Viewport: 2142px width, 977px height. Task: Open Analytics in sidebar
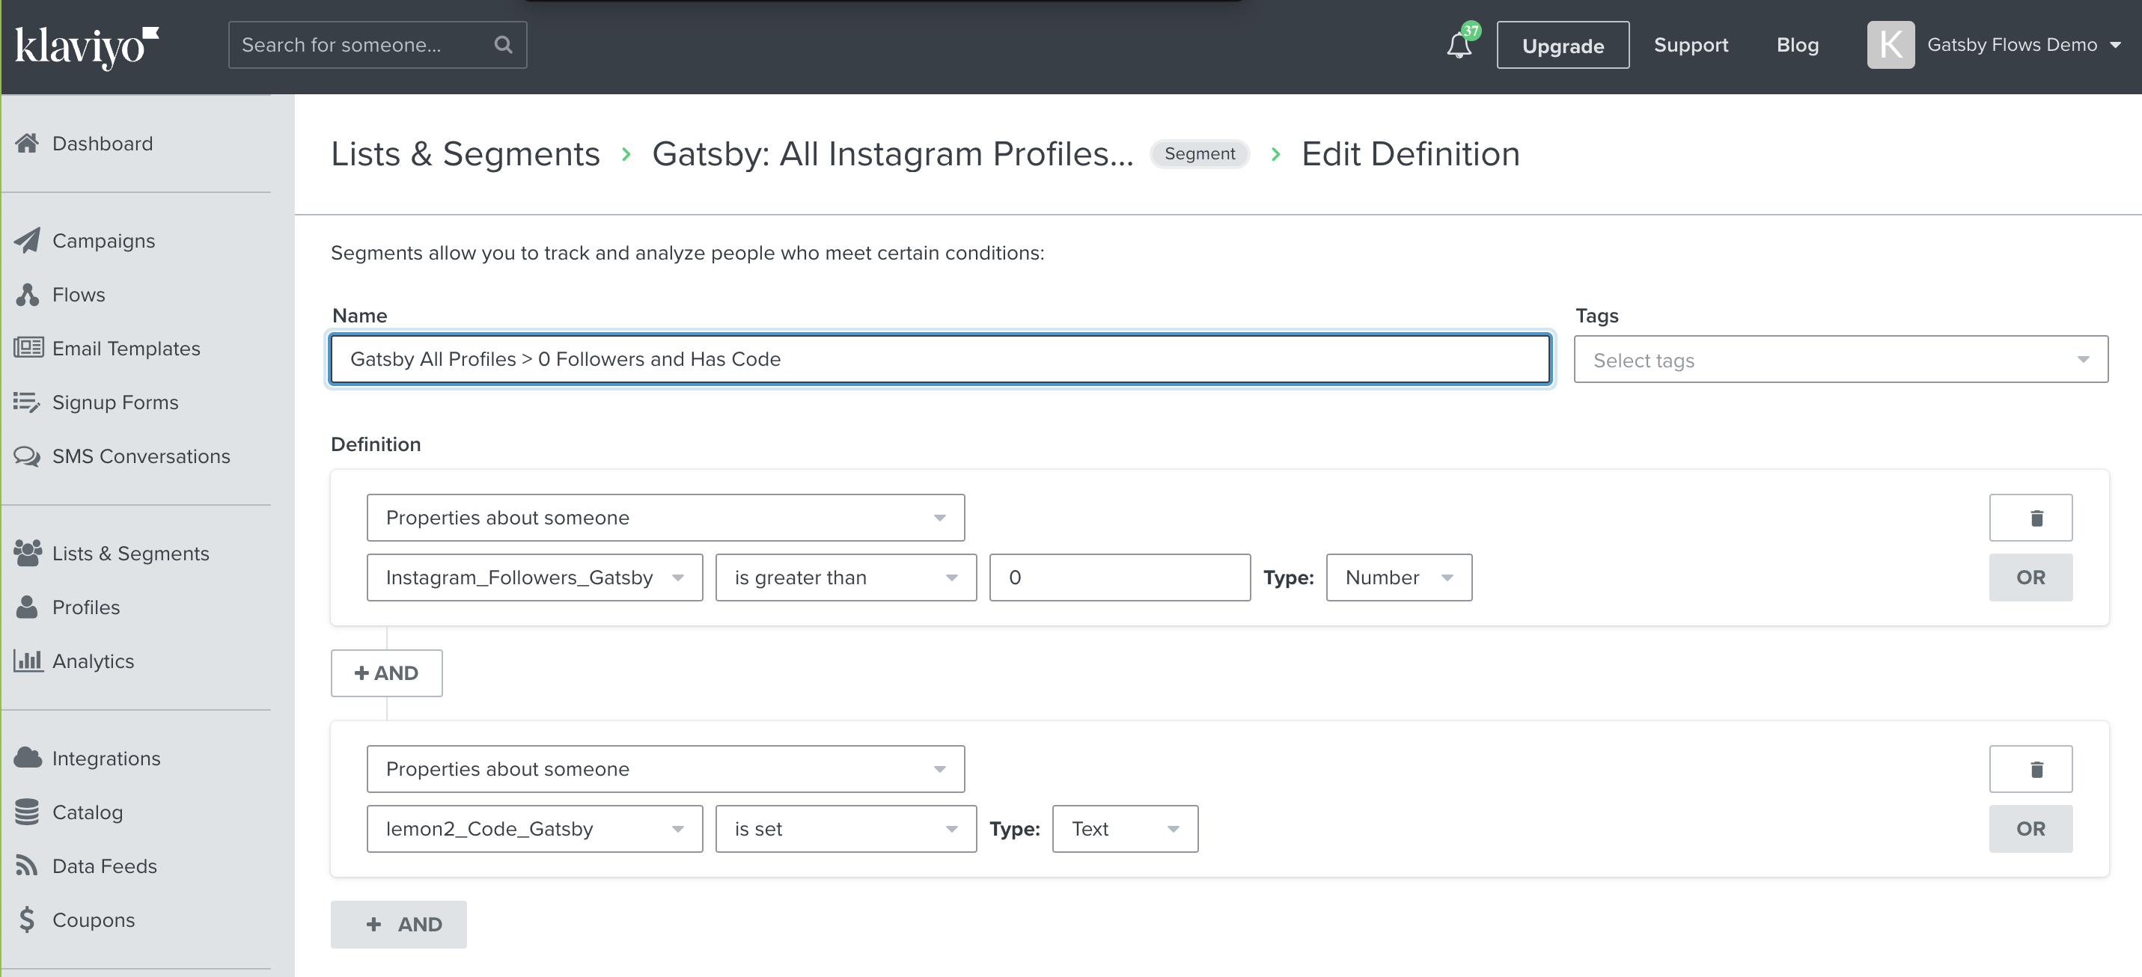coord(92,661)
